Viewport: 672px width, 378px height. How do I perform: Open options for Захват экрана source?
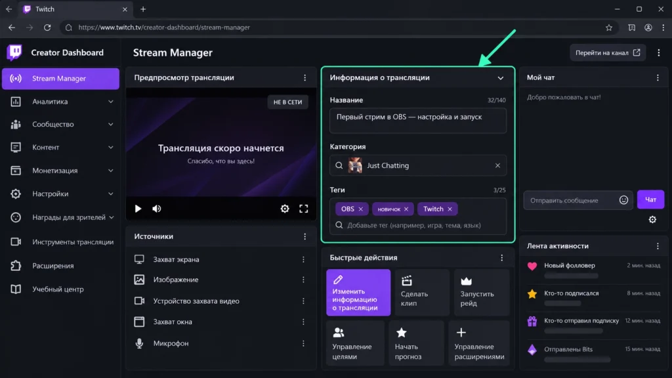(x=303, y=259)
